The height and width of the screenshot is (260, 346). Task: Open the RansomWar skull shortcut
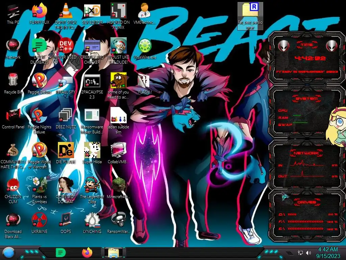coord(119,223)
